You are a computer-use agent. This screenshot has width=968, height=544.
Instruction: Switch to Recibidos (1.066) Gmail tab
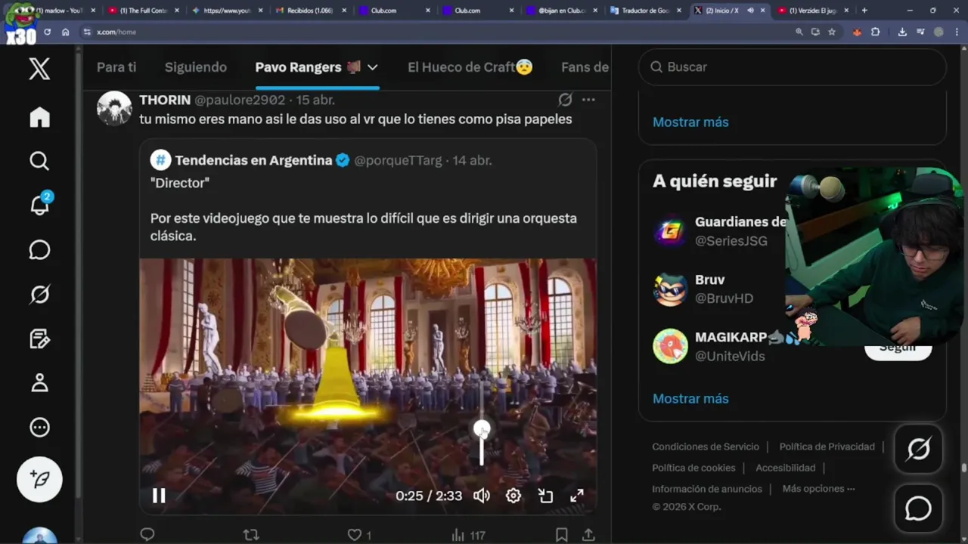coord(310,11)
